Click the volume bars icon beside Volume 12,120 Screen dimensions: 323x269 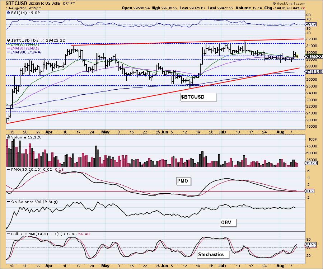(x=9, y=137)
